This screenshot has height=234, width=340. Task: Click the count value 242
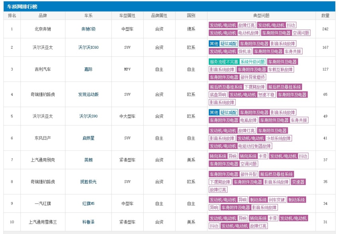tap(325, 29)
